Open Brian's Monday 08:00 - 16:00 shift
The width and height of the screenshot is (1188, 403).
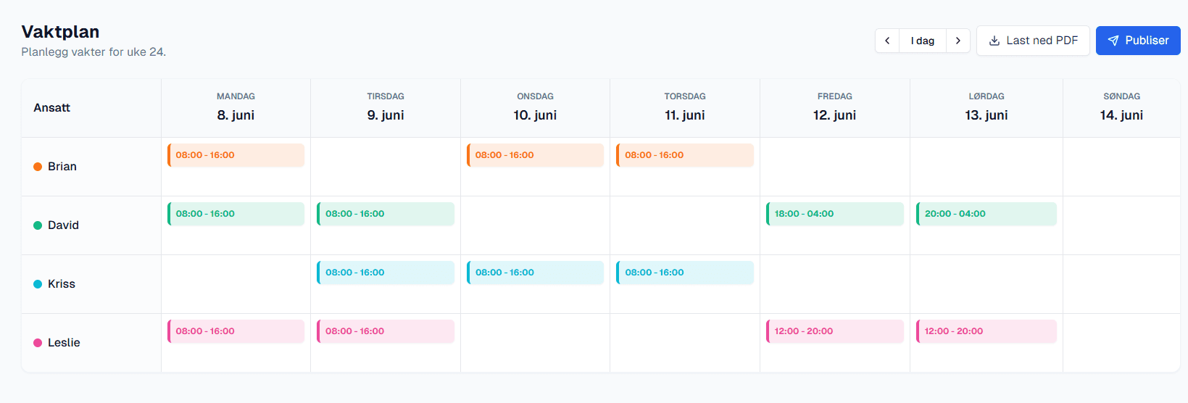236,155
